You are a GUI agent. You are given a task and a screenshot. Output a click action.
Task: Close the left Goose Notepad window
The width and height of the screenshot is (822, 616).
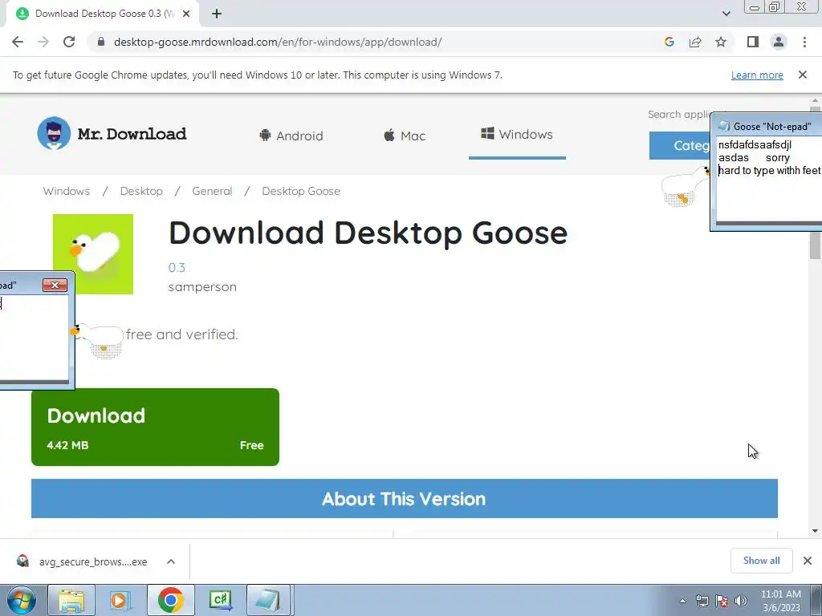55,285
